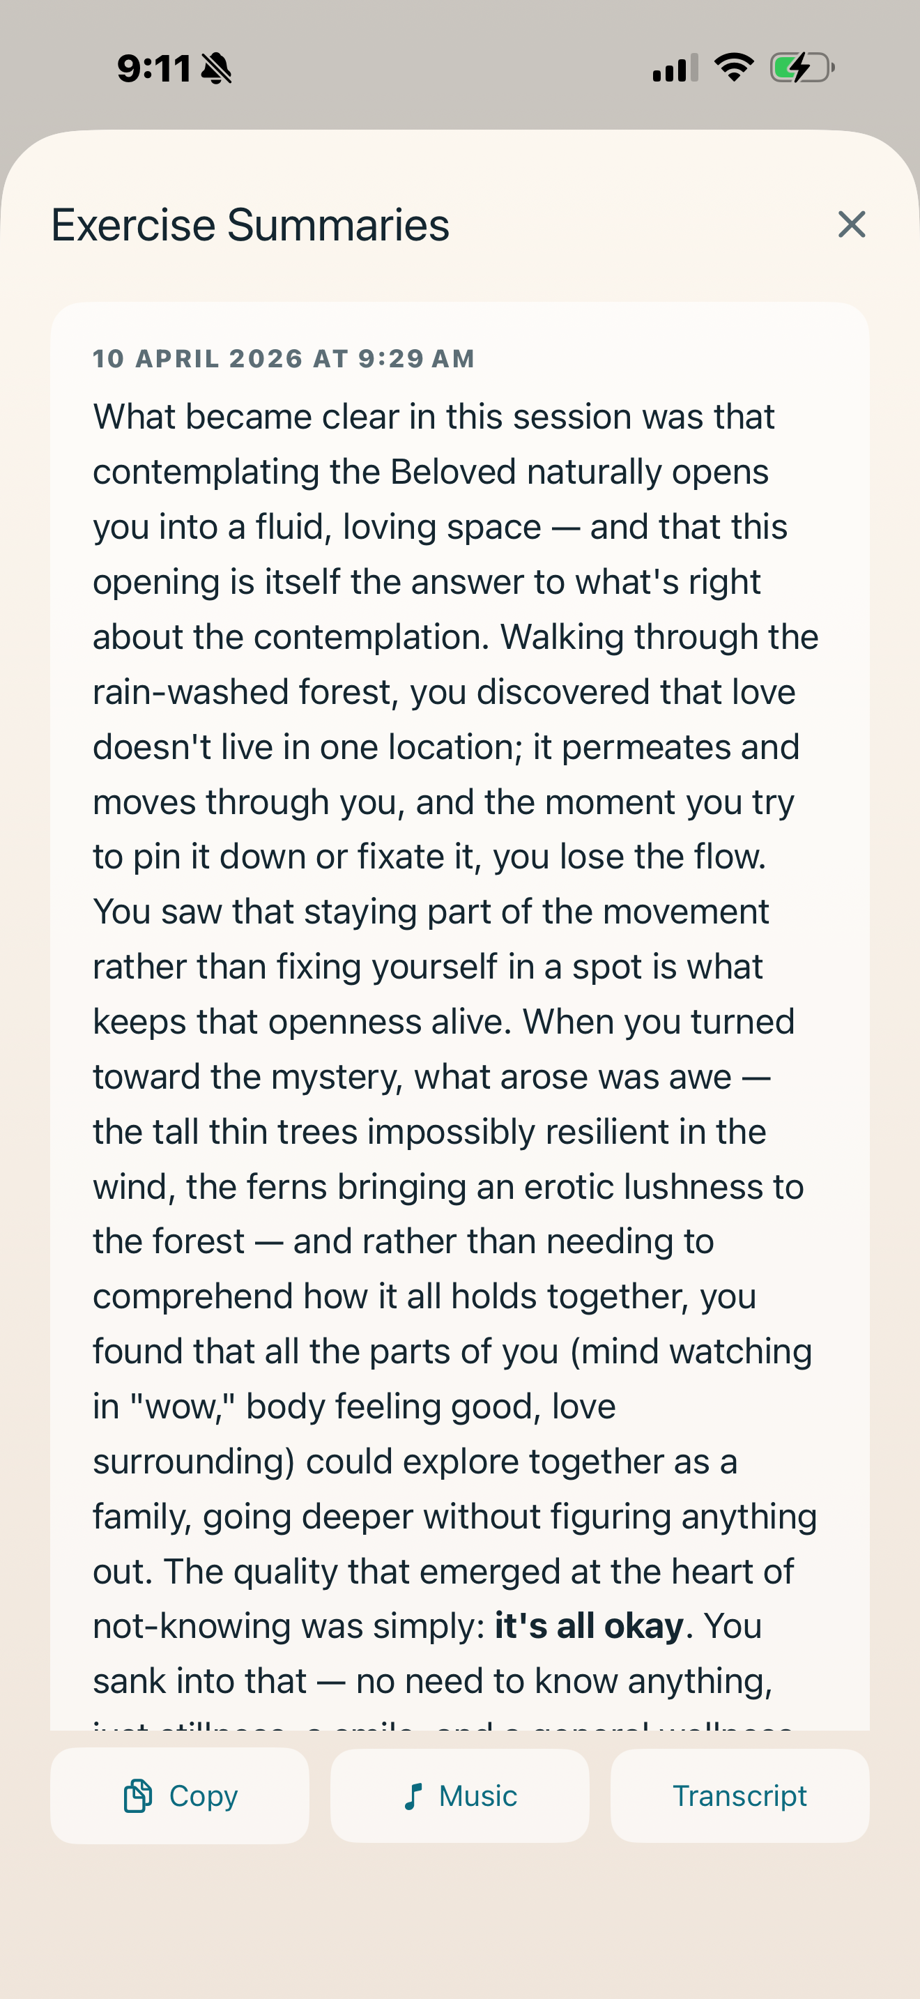Copy the summary using Copy label
Image resolution: width=920 pixels, height=1999 pixels.
click(204, 1795)
